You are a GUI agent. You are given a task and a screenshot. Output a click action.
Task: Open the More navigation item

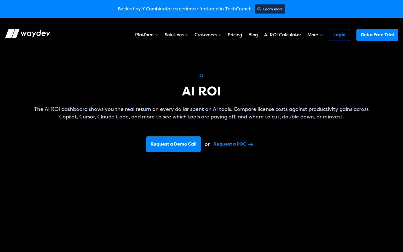[x=315, y=35]
